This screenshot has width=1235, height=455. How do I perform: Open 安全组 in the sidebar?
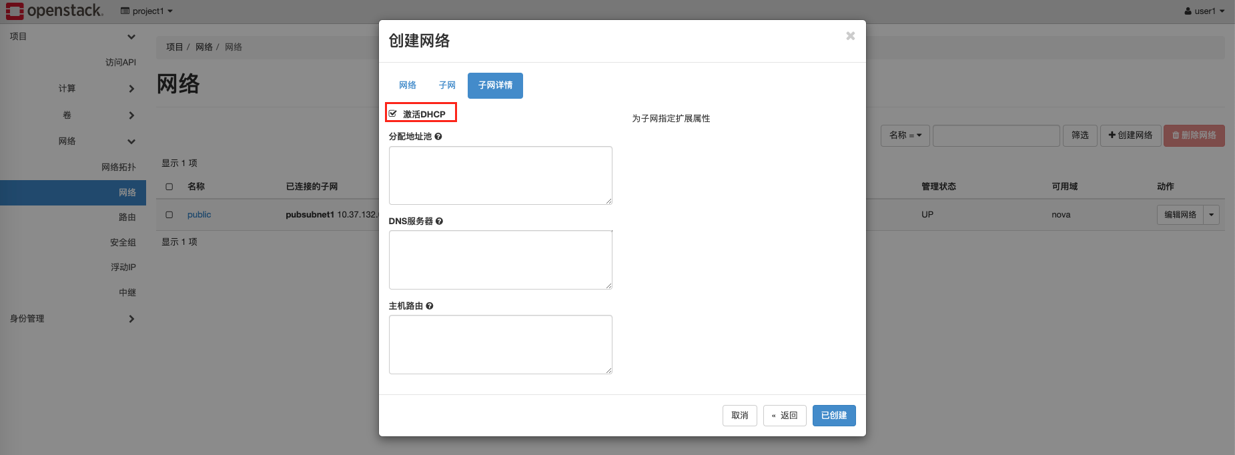pyautogui.click(x=123, y=242)
